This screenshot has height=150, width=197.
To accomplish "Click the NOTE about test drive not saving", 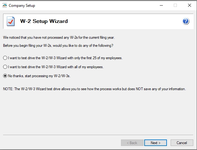I will click(94, 89).
